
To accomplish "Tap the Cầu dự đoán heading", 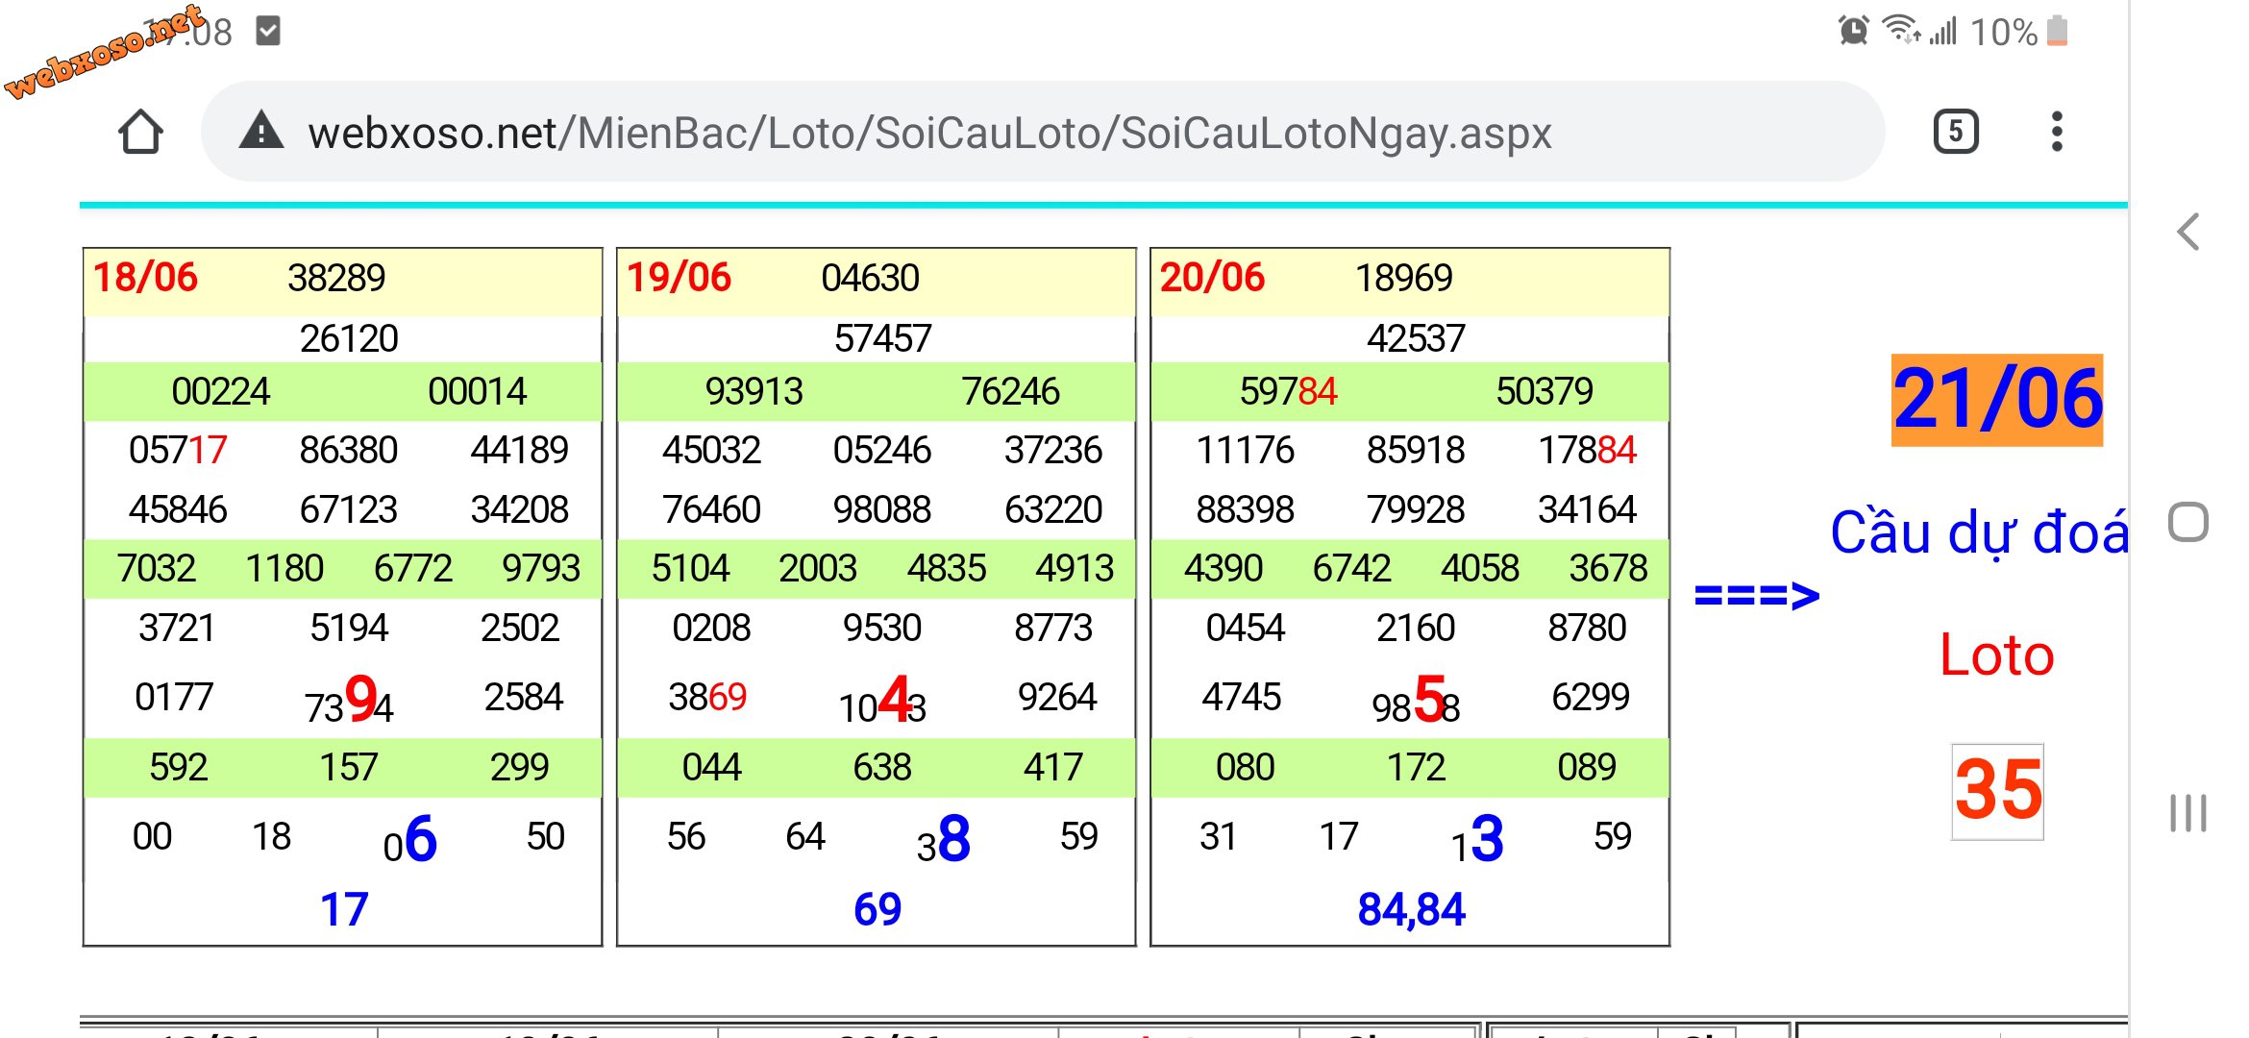I will click(1979, 533).
